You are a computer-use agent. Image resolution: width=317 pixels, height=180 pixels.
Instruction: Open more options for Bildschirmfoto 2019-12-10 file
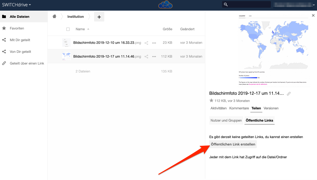click(x=154, y=43)
